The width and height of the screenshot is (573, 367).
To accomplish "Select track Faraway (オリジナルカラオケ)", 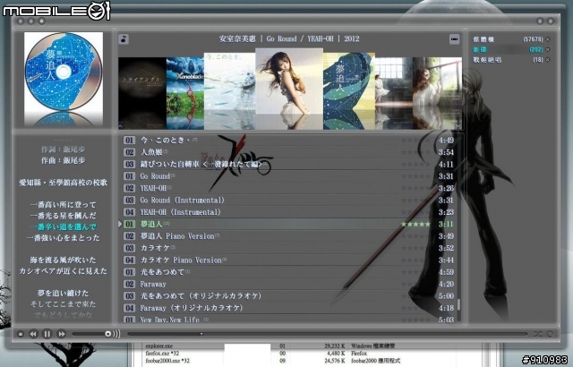I will 288,308.
